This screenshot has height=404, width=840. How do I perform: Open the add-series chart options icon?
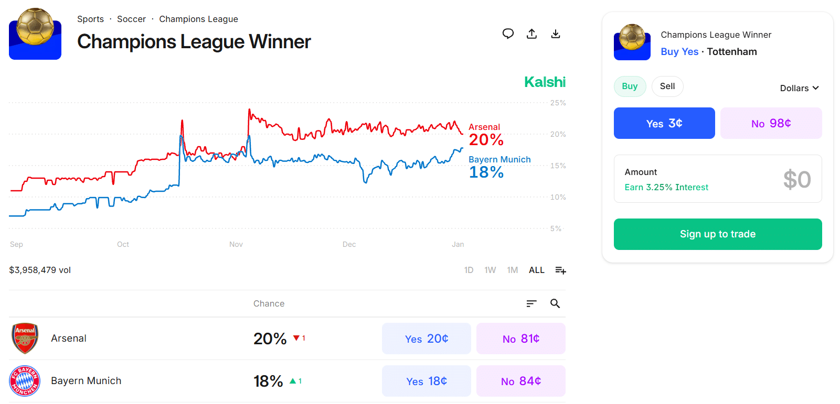point(560,270)
